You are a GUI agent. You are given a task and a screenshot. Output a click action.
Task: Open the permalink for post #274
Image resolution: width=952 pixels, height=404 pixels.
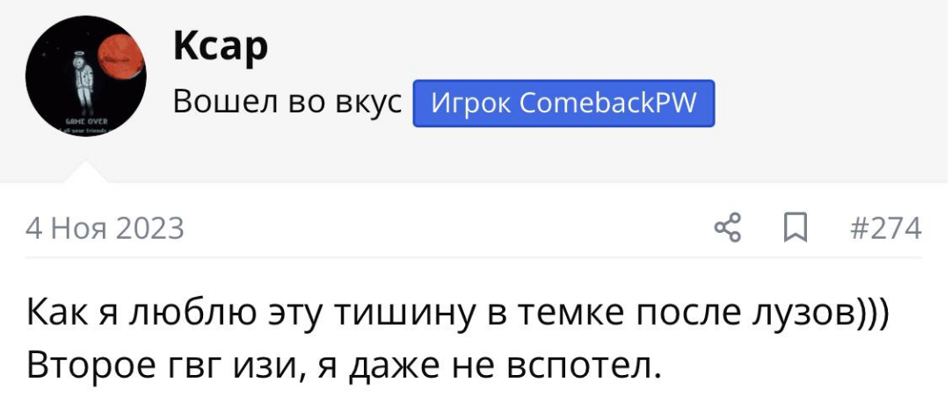tap(885, 229)
